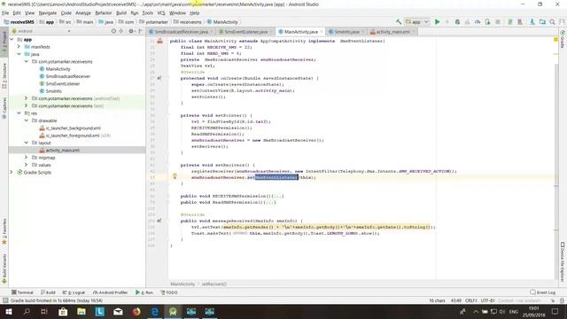Collapse the res folder

[19, 113]
